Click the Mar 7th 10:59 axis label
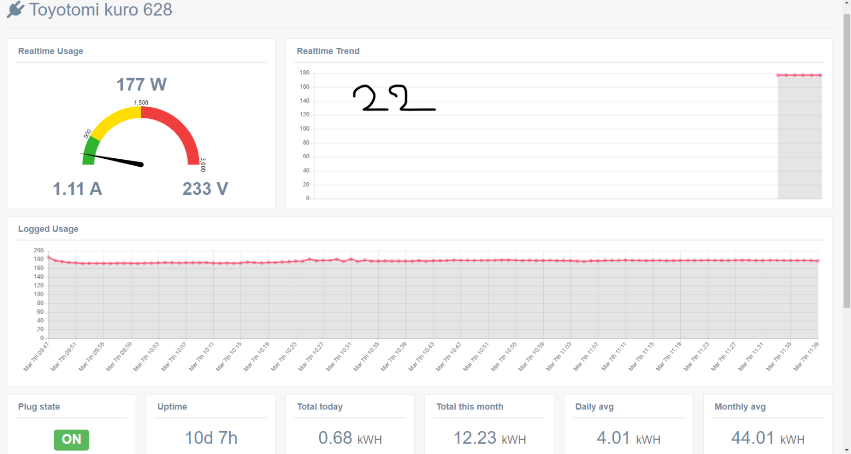Screen dimensions: 851x454 [x=531, y=356]
